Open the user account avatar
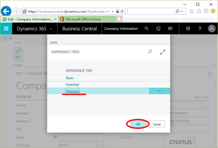The height and width of the screenshot is (148, 218). pos(212,28)
